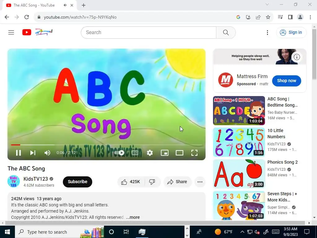
Task: View site information lock icon
Action: tap(39, 17)
